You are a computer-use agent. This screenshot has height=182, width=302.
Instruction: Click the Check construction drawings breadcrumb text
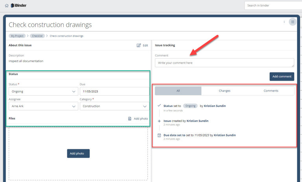click(66, 36)
